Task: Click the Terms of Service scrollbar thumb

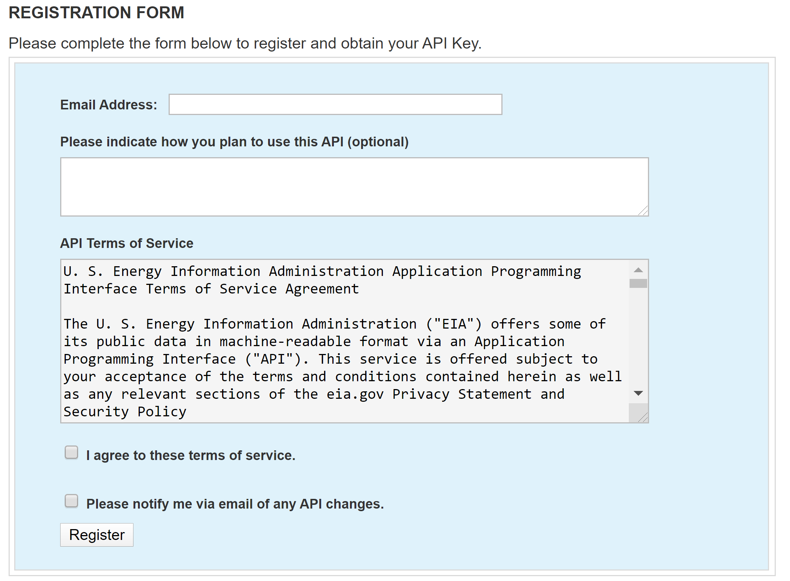Action: (638, 283)
